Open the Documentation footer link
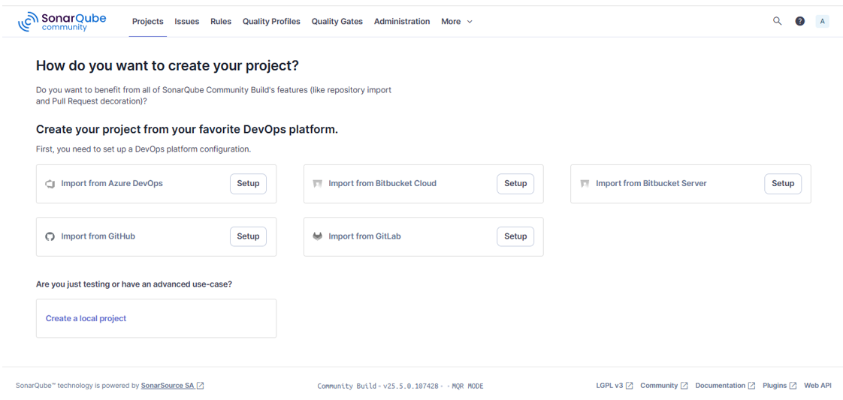This screenshot has height=400, width=843. (721, 386)
